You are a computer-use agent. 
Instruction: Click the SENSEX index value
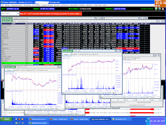point(47,9)
